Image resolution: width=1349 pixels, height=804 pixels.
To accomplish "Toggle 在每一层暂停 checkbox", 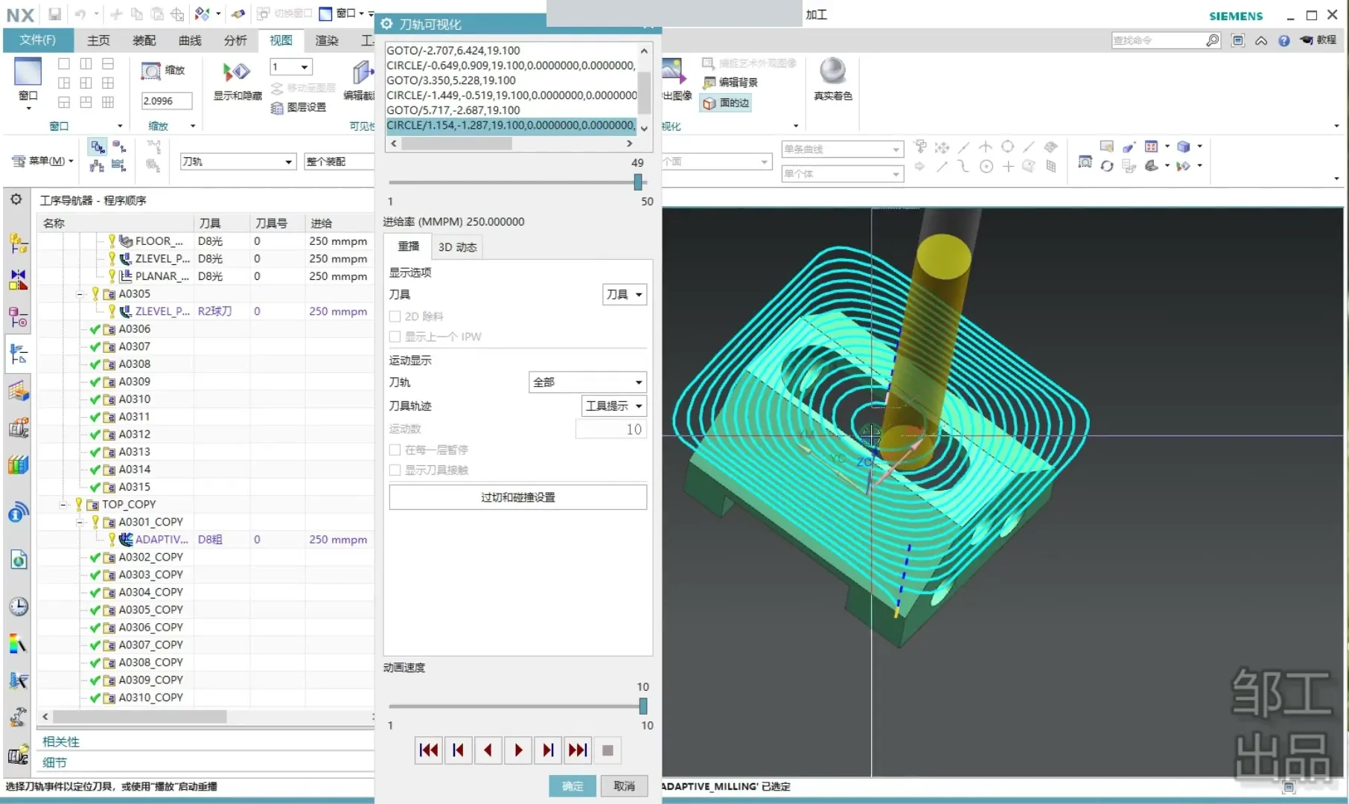I will coord(395,450).
